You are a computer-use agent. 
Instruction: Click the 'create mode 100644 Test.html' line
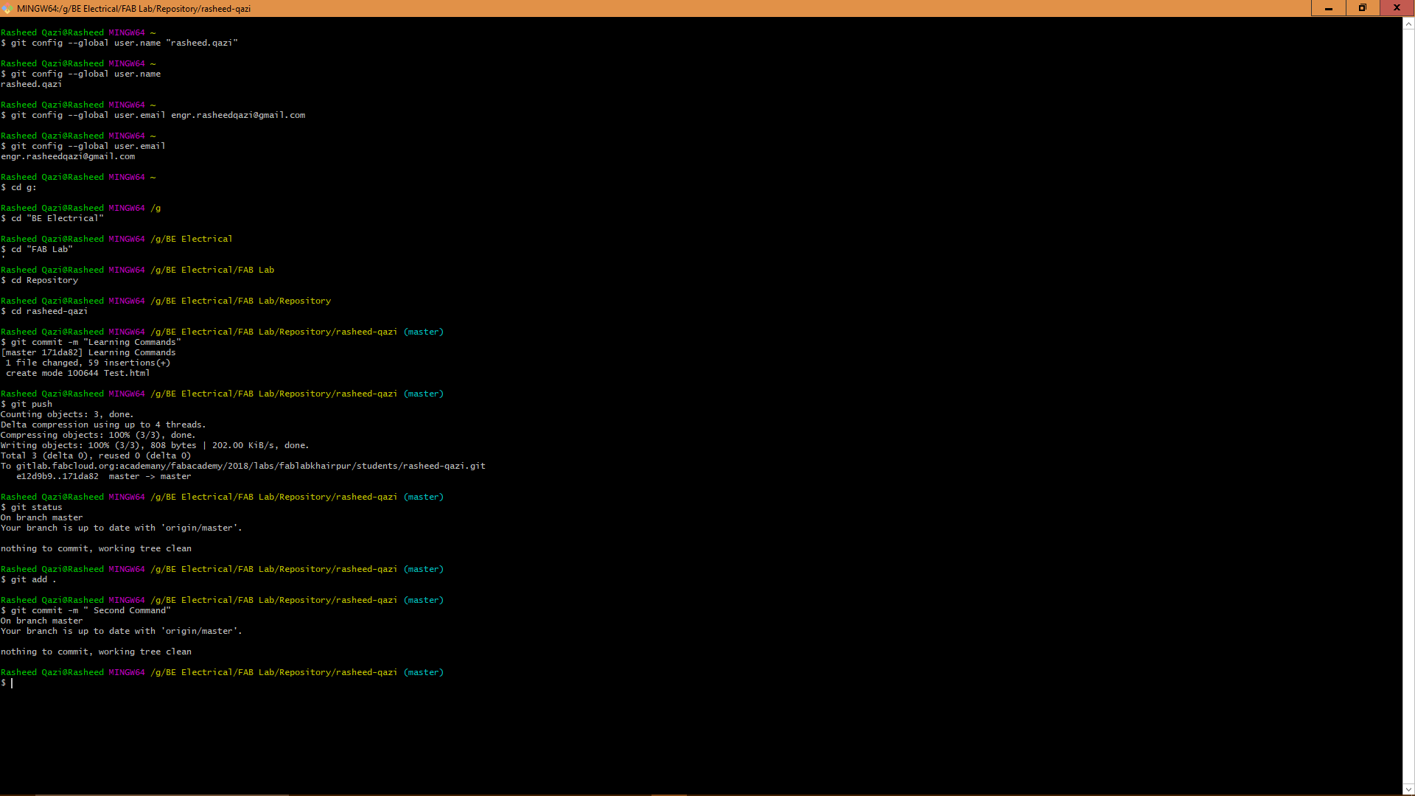77,373
